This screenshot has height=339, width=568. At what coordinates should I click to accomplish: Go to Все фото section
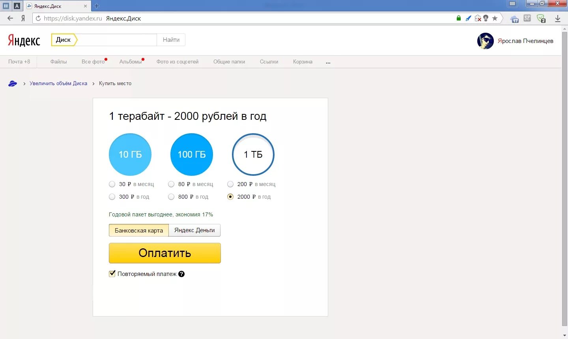coord(93,61)
